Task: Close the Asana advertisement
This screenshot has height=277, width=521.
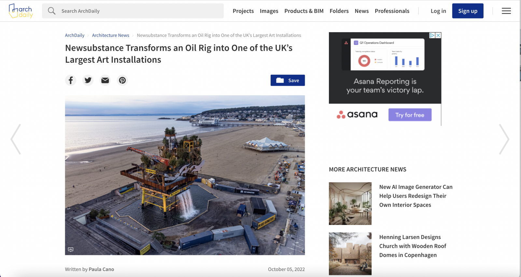Action: 438,35
